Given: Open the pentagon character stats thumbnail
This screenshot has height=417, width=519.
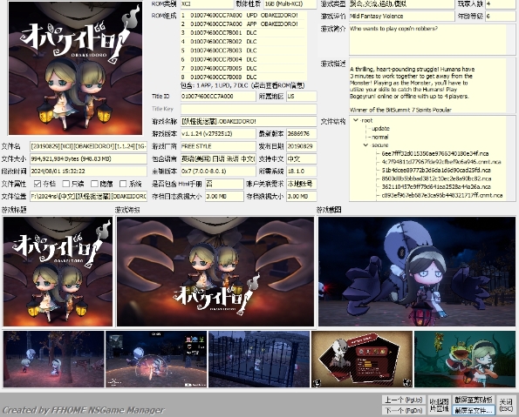Looking at the screenshot, I should pyautogui.click(x=362, y=360).
